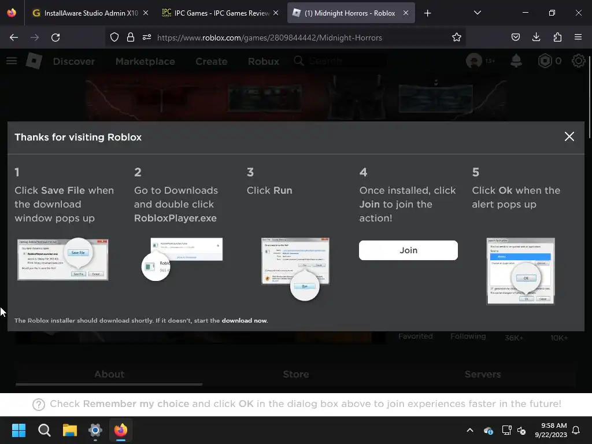The image size is (592, 444).
Task: Click the Roblox Search field
Action: pyautogui.click(x=340, y=61)
